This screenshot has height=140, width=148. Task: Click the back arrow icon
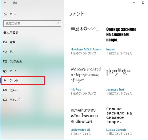tap(5, 3)
